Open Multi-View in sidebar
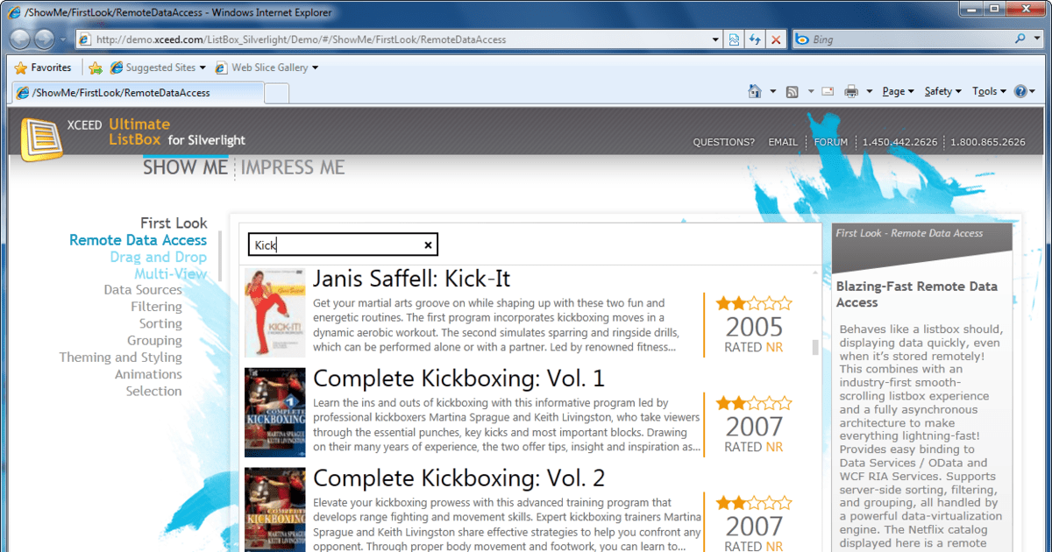 tap(171, 273)
